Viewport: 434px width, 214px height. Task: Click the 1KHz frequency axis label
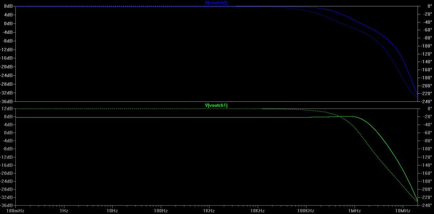(210, 211)
